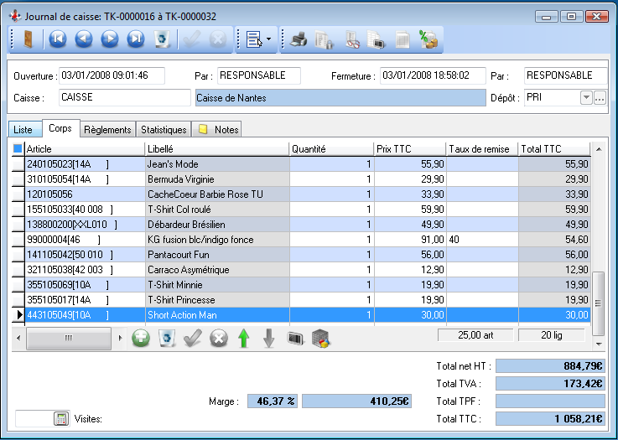Click the Pantacourt Fun cell
This screenshot has width=618, height=440.
(217, 255)
